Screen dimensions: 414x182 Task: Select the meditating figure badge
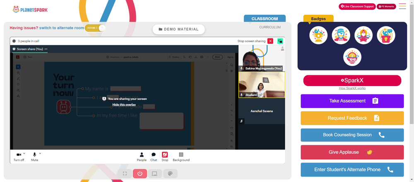click(363, 35)
